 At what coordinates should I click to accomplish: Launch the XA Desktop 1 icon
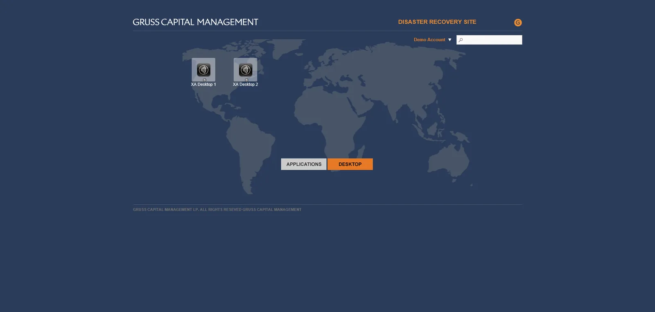tap(203, 70)
